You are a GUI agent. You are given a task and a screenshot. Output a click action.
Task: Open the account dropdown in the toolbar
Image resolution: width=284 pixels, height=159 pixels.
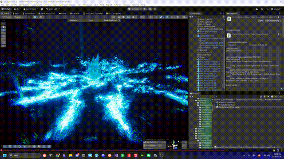[17, 9]
